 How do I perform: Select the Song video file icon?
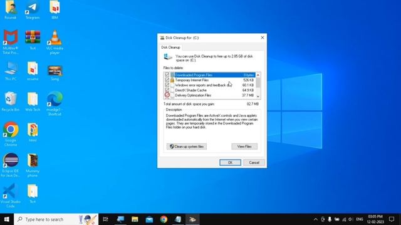pyautogui.click(x=55, y=72)
